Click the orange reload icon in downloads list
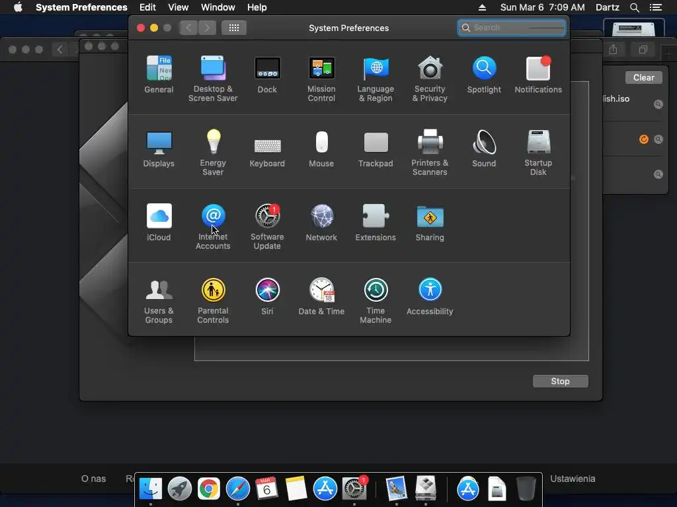Viewport: 677px width, 507px height. point(643,139)
